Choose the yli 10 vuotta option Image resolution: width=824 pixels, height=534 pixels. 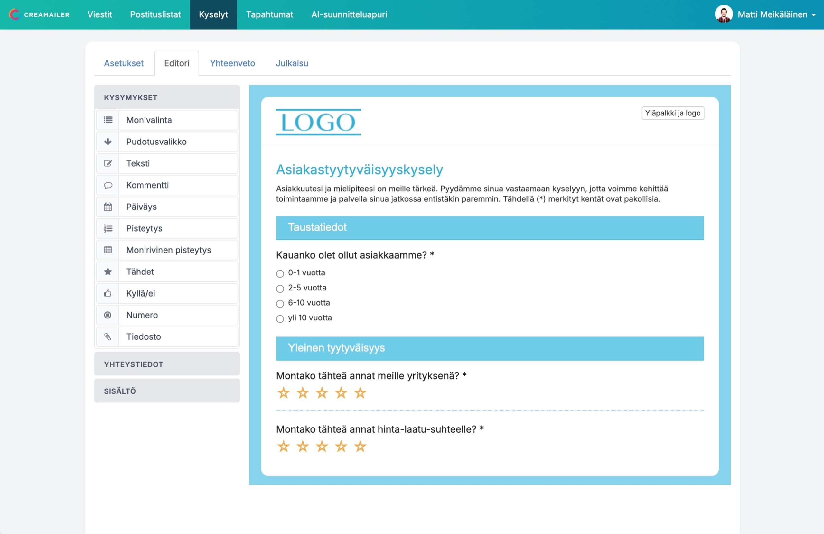(280, 318)
